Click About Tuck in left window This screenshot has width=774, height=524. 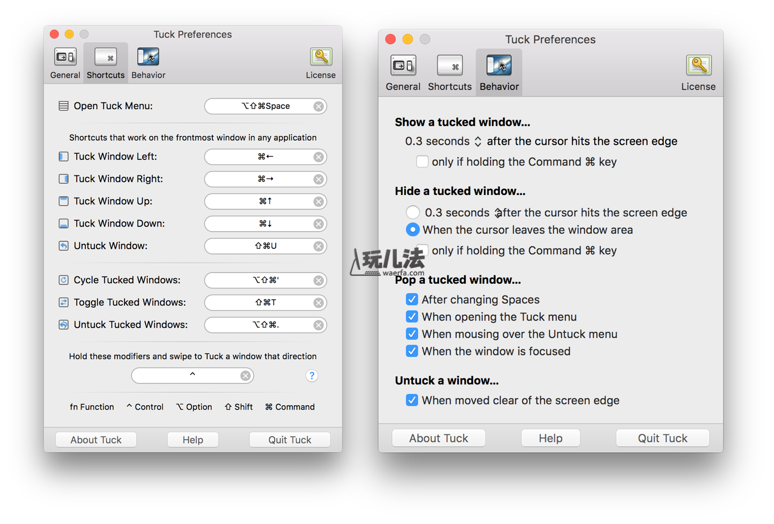pos(96,440)
